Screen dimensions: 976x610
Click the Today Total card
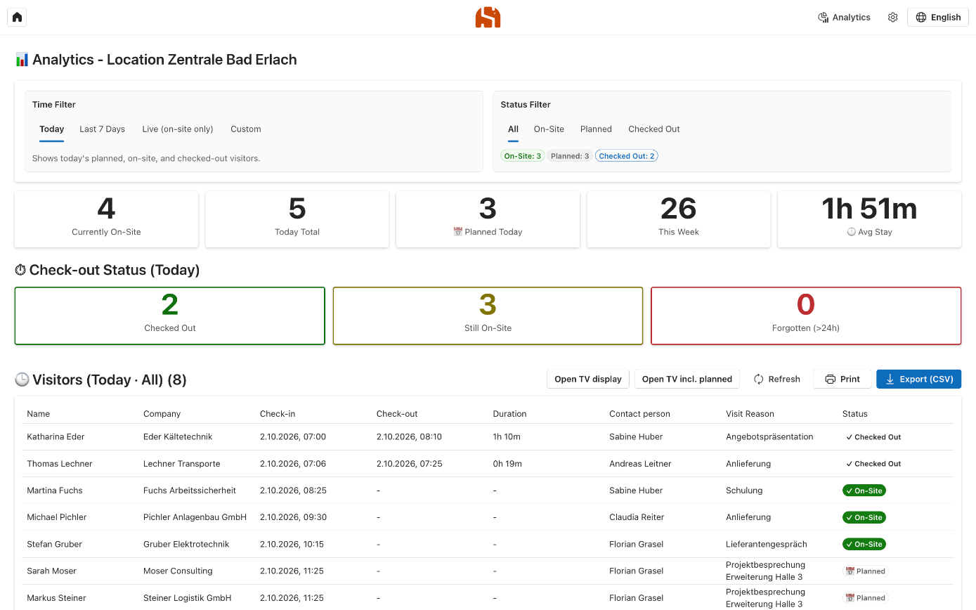point(297,219)
